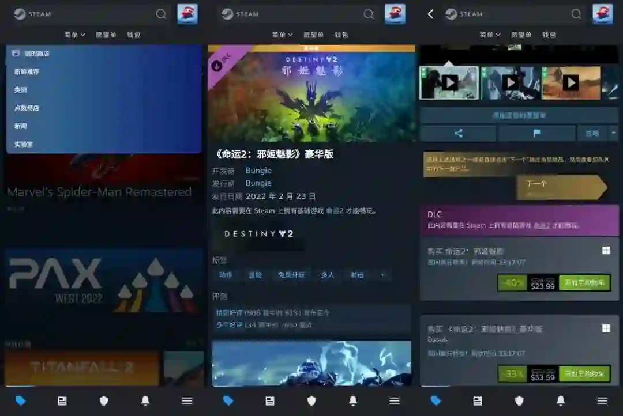Viewport: 623px width, 416px height.
Task: Open notifications bell on Destiny 2 title screen
Action: click(x=353, y=401)
